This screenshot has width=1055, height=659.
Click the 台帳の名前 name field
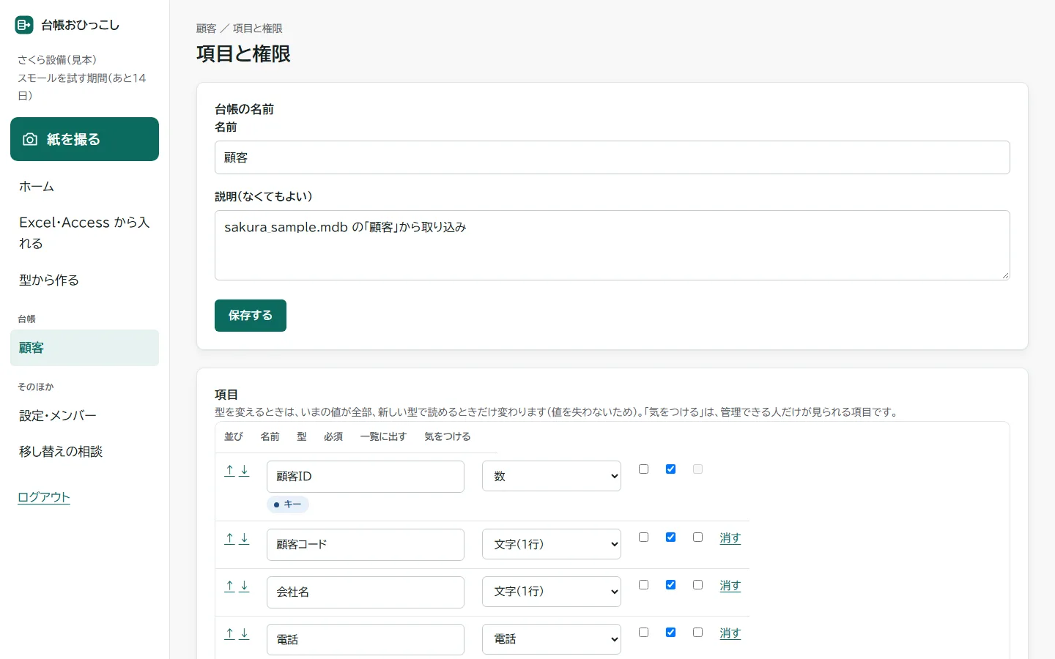[x=612, y=157]
